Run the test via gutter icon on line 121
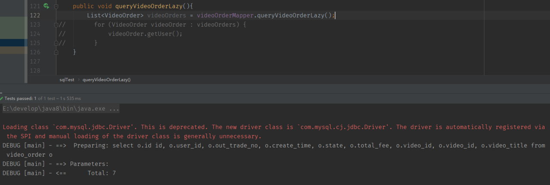This screenshot has height=185, width=550. [x=46, y=6]
